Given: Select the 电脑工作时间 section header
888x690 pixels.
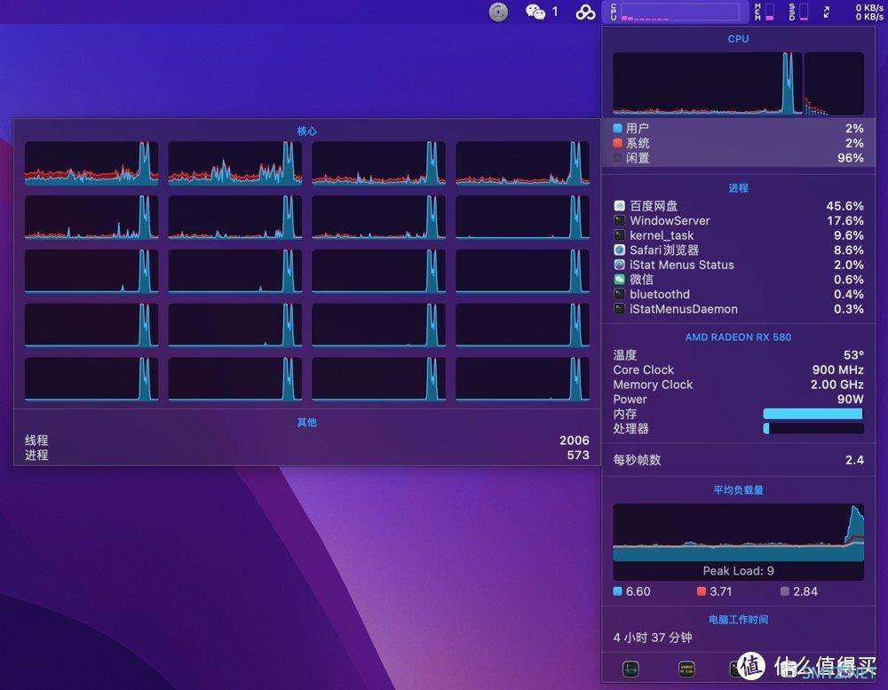Looking at the screenshot, I should (x=738, y=620).
